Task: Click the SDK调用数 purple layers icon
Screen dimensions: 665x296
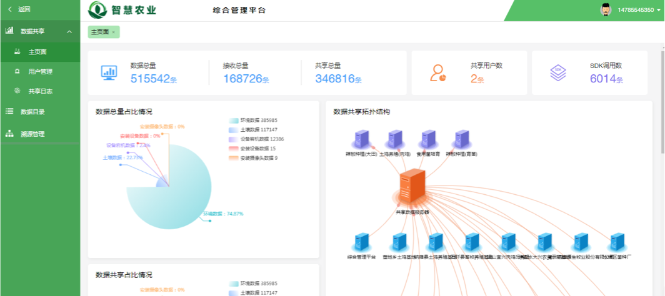Action: pos(557,73)
